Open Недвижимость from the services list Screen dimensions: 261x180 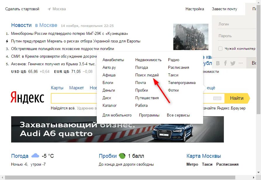pyautogui.click(x=148, y=60)
